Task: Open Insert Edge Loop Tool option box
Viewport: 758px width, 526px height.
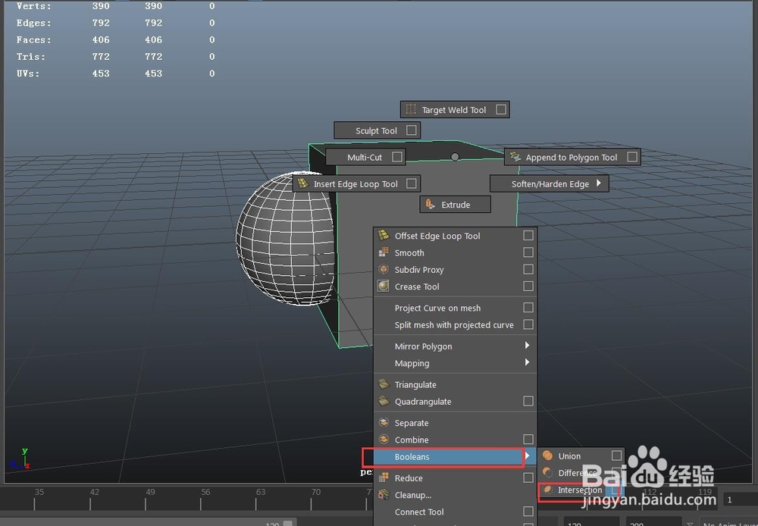Action: click(x=412, y=183)
